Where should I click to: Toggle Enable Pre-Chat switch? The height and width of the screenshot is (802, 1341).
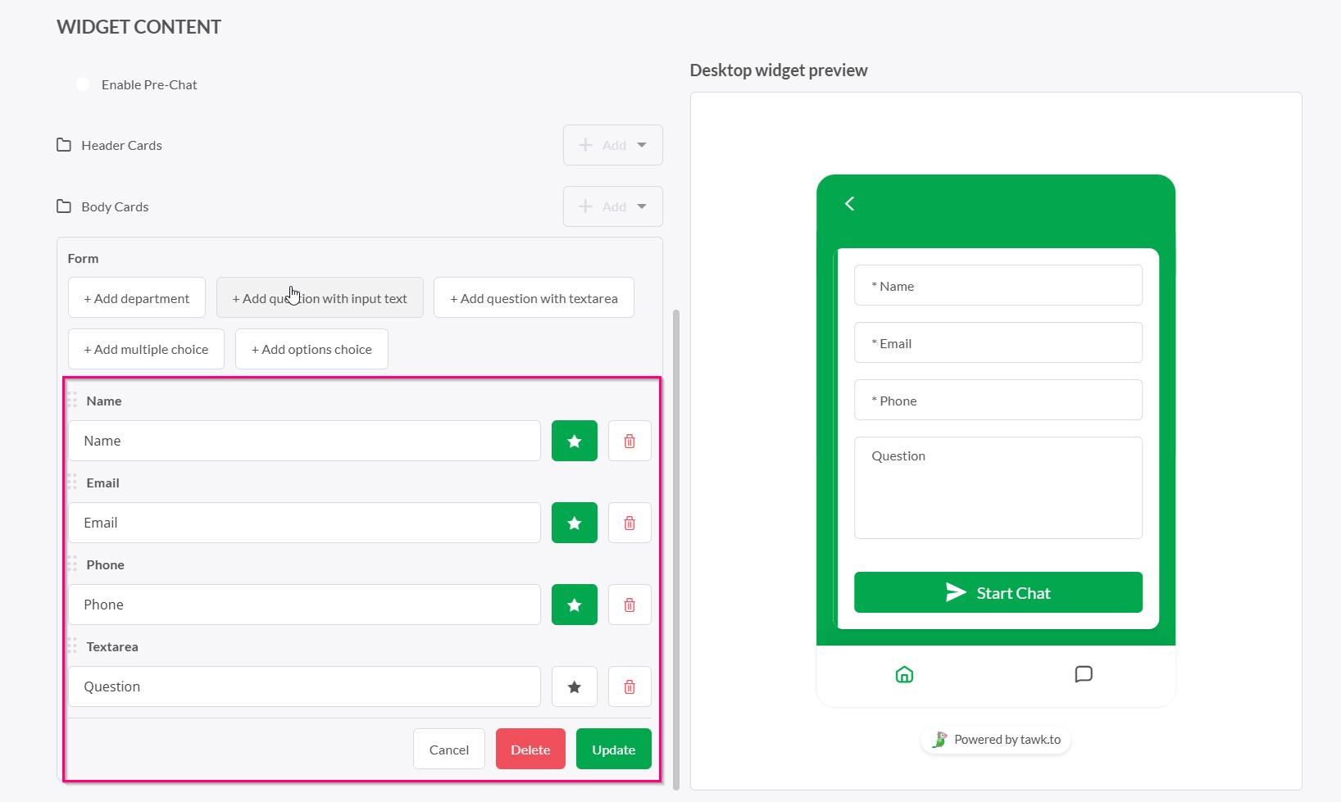coord(84,84)
